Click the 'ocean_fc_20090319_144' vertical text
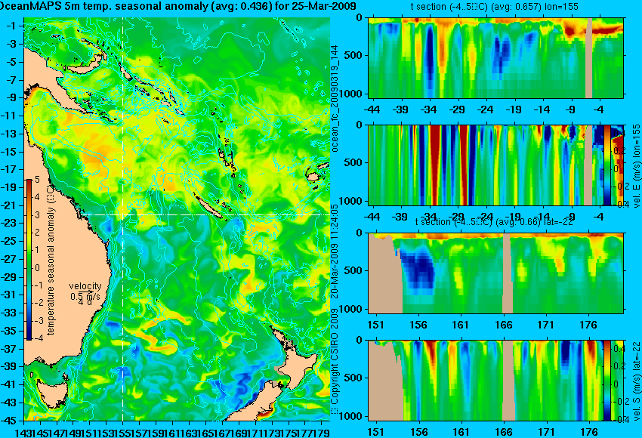The height and width of the screenshot is (438, 642). 335,97
